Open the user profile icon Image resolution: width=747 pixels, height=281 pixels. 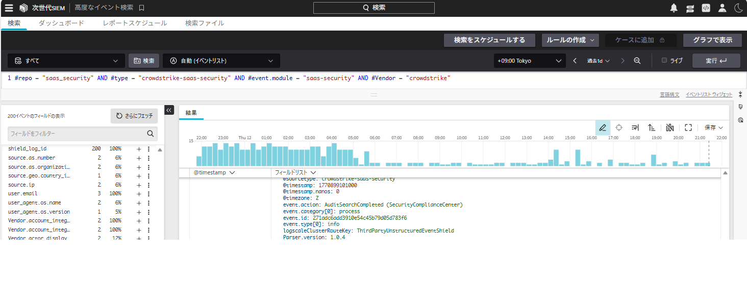[722, 8]
